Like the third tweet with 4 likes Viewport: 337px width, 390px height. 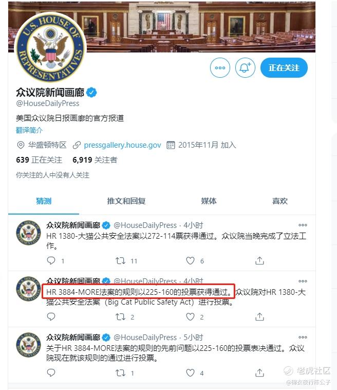tap(190, 373)
